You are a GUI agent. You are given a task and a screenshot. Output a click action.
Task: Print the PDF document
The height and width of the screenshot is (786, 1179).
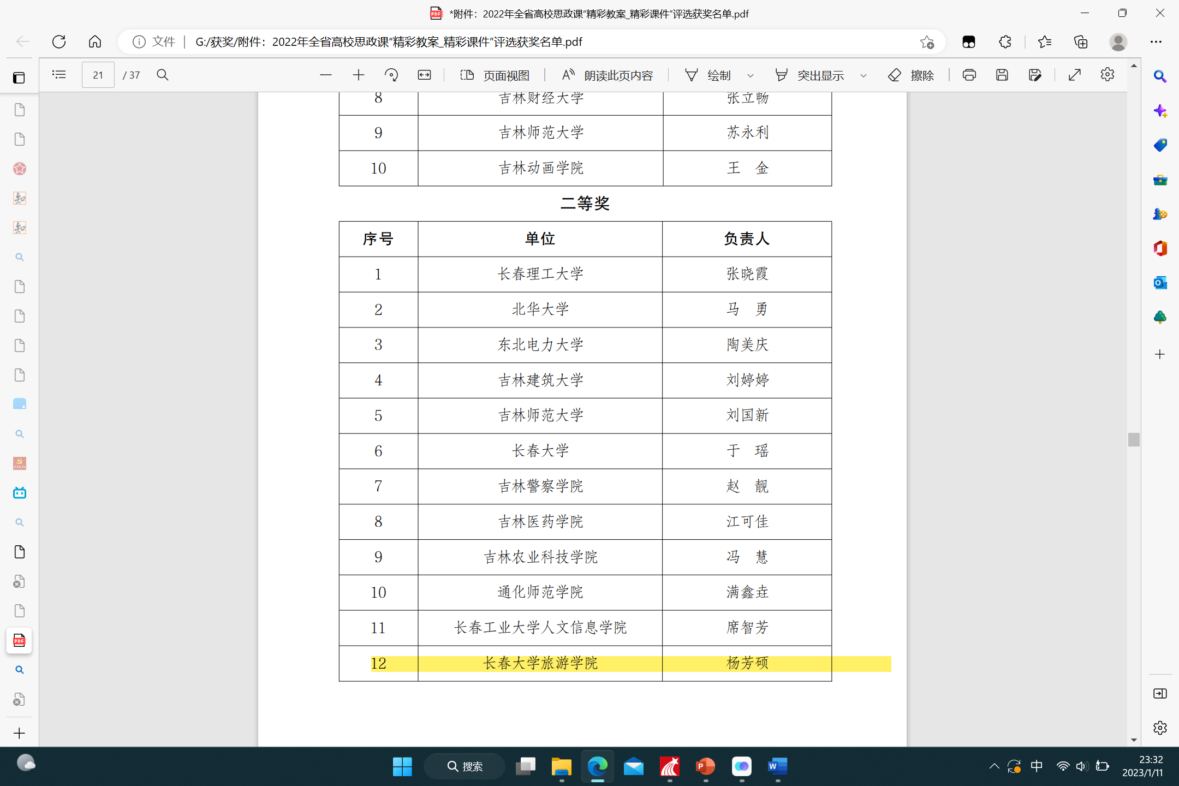pos(970,75)
